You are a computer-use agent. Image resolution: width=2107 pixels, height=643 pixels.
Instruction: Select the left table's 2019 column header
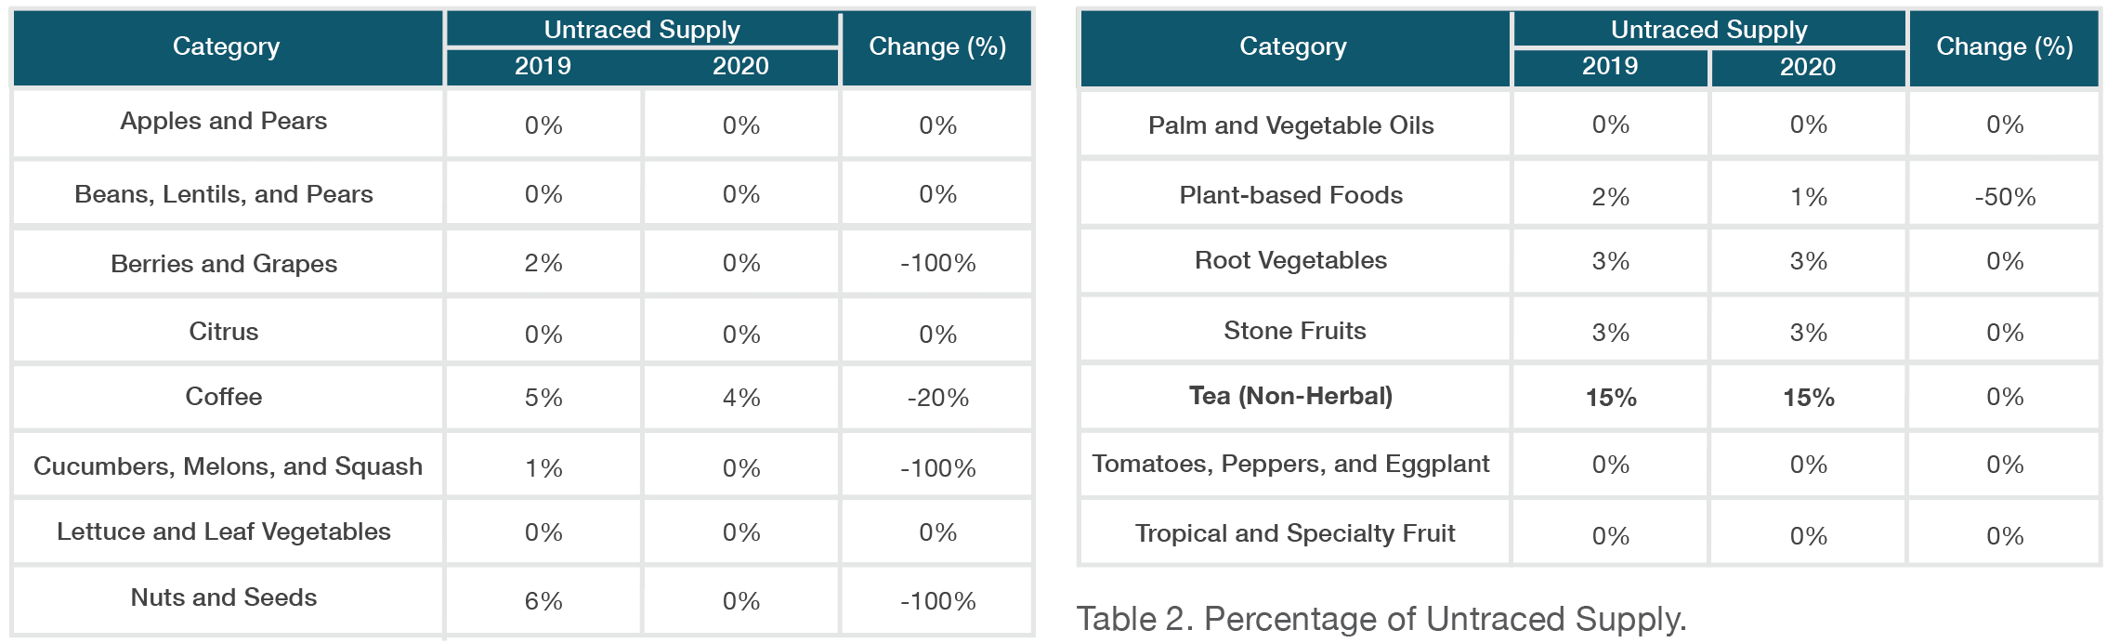pyautogui.click(x=543, y=66)
